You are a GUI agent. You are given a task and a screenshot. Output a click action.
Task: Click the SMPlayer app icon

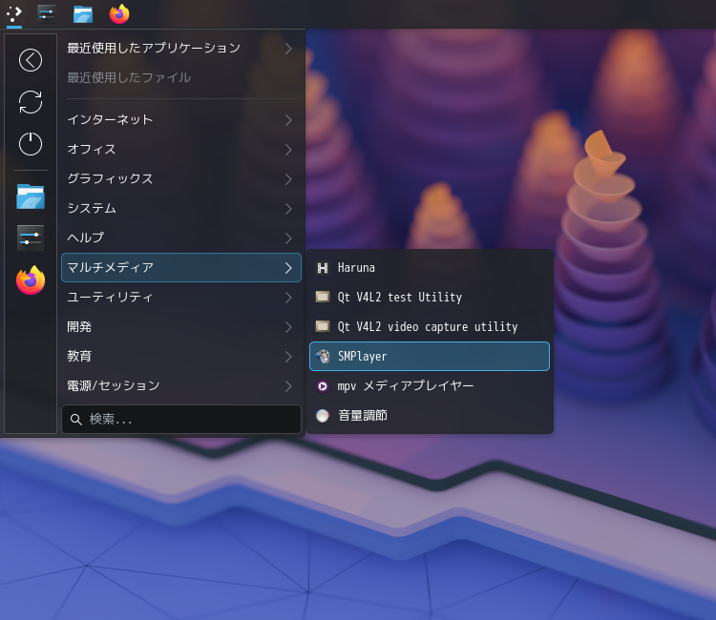pos(323,357)
